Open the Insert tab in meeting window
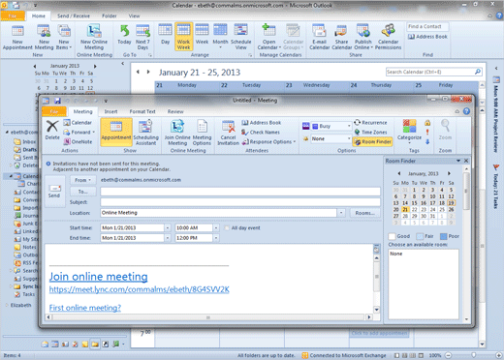 [110, 111]
